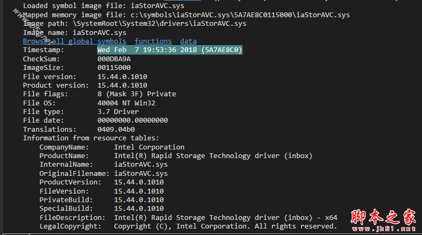Click the Mapped memory image file path
Screen dimensions: 422x235
240,15
